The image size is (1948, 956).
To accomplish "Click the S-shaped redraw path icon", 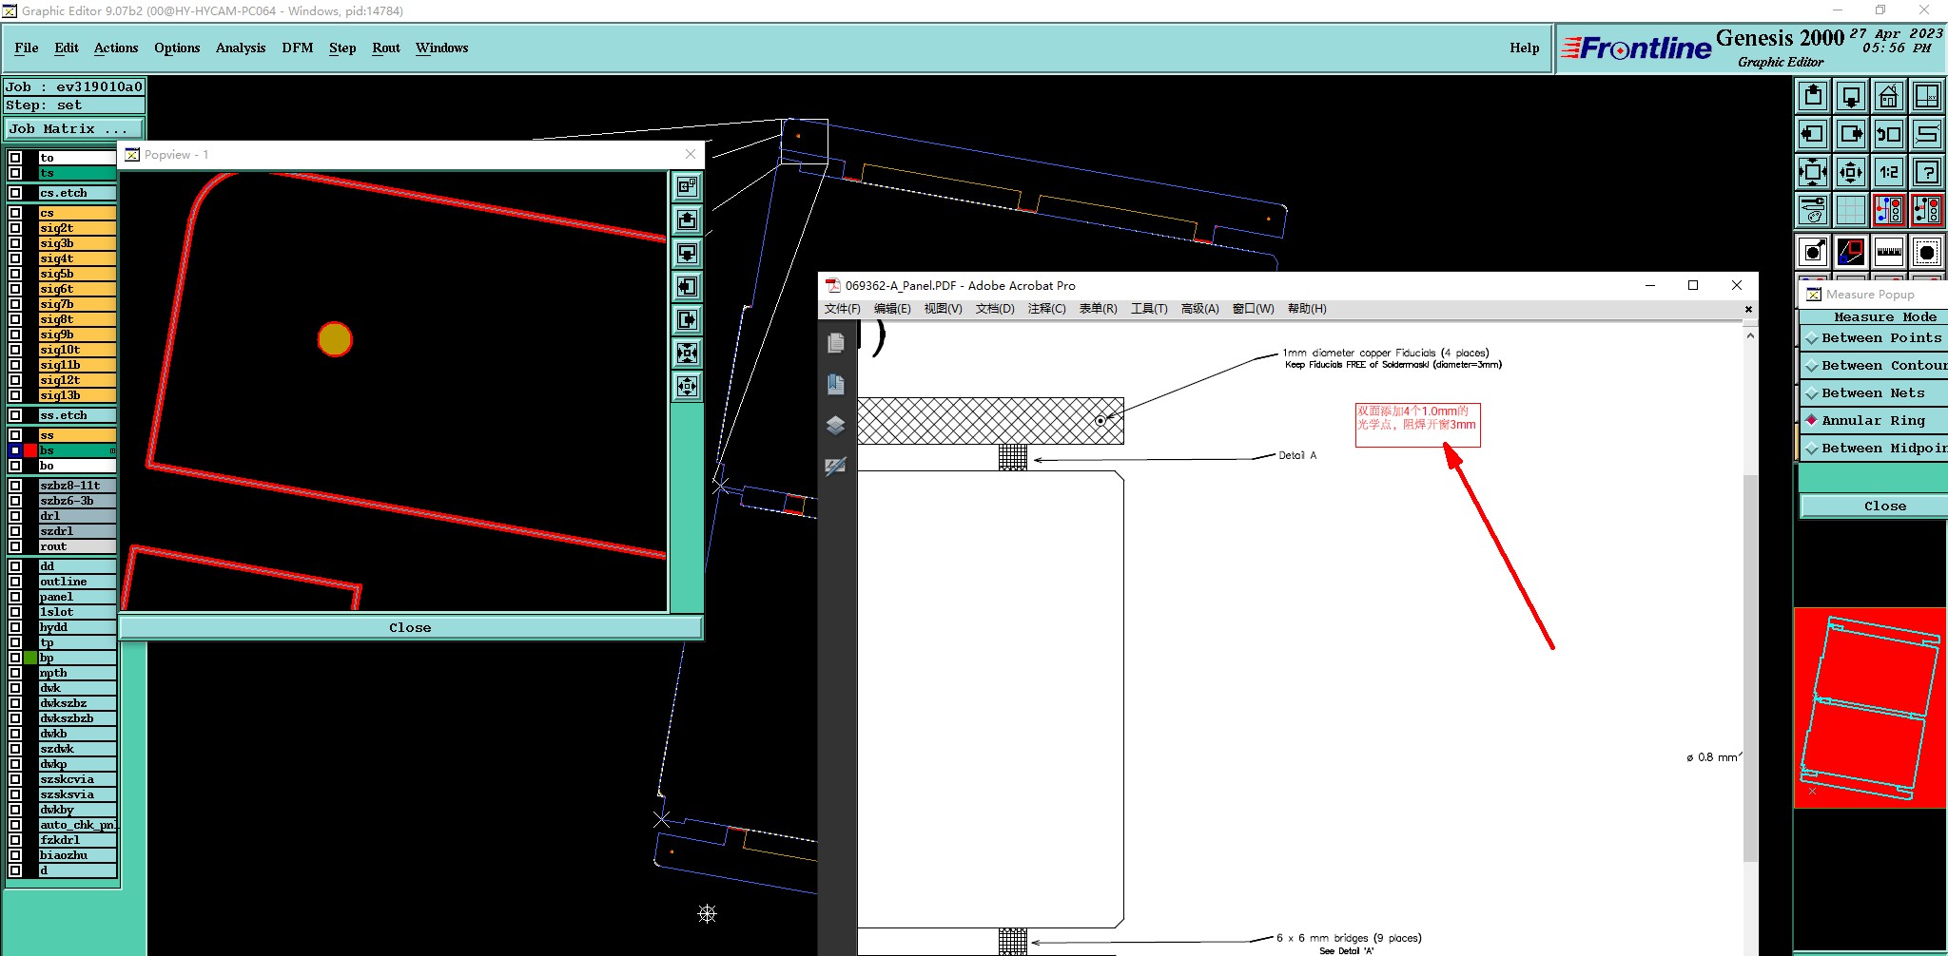I will [x=1927, y=134].
